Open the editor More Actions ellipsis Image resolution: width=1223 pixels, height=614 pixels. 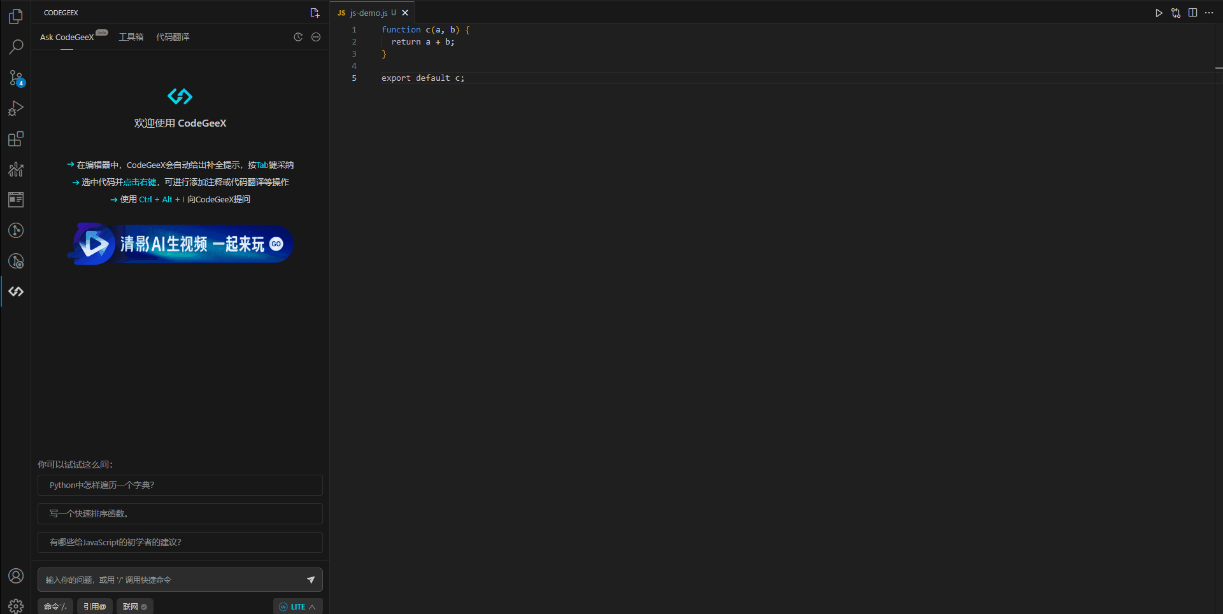(1209, 13)
